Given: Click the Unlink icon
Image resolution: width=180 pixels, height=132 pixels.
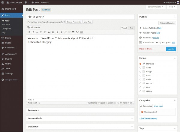Looking at the screenshot, I should tap(69, 32).
